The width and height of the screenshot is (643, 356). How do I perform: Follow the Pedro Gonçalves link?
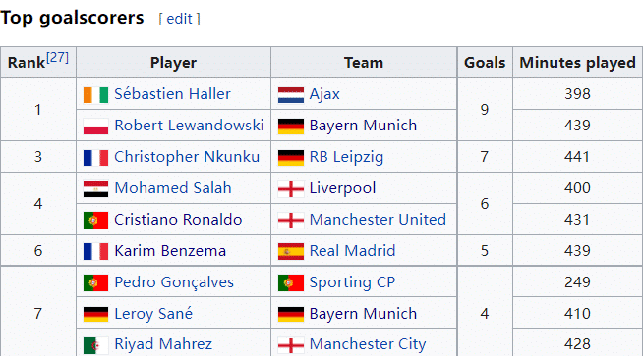point(174,282)
